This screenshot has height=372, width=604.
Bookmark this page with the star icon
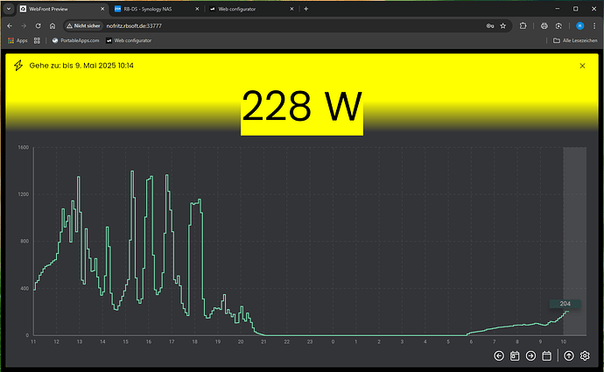point(503,25)
